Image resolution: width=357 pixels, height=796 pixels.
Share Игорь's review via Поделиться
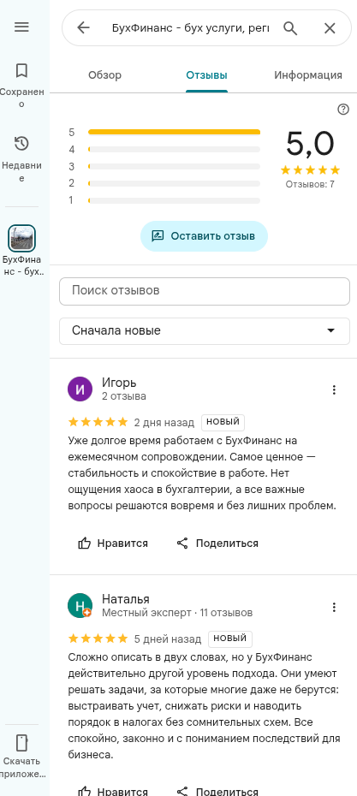(217, 544)
